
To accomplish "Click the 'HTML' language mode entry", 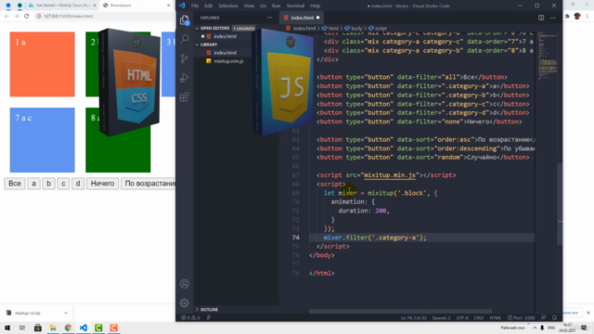I will (x=495, y=317).
